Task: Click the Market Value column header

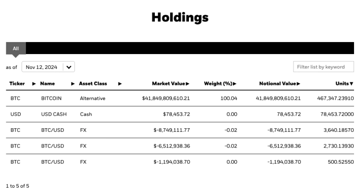Action: tap(168, 84)
